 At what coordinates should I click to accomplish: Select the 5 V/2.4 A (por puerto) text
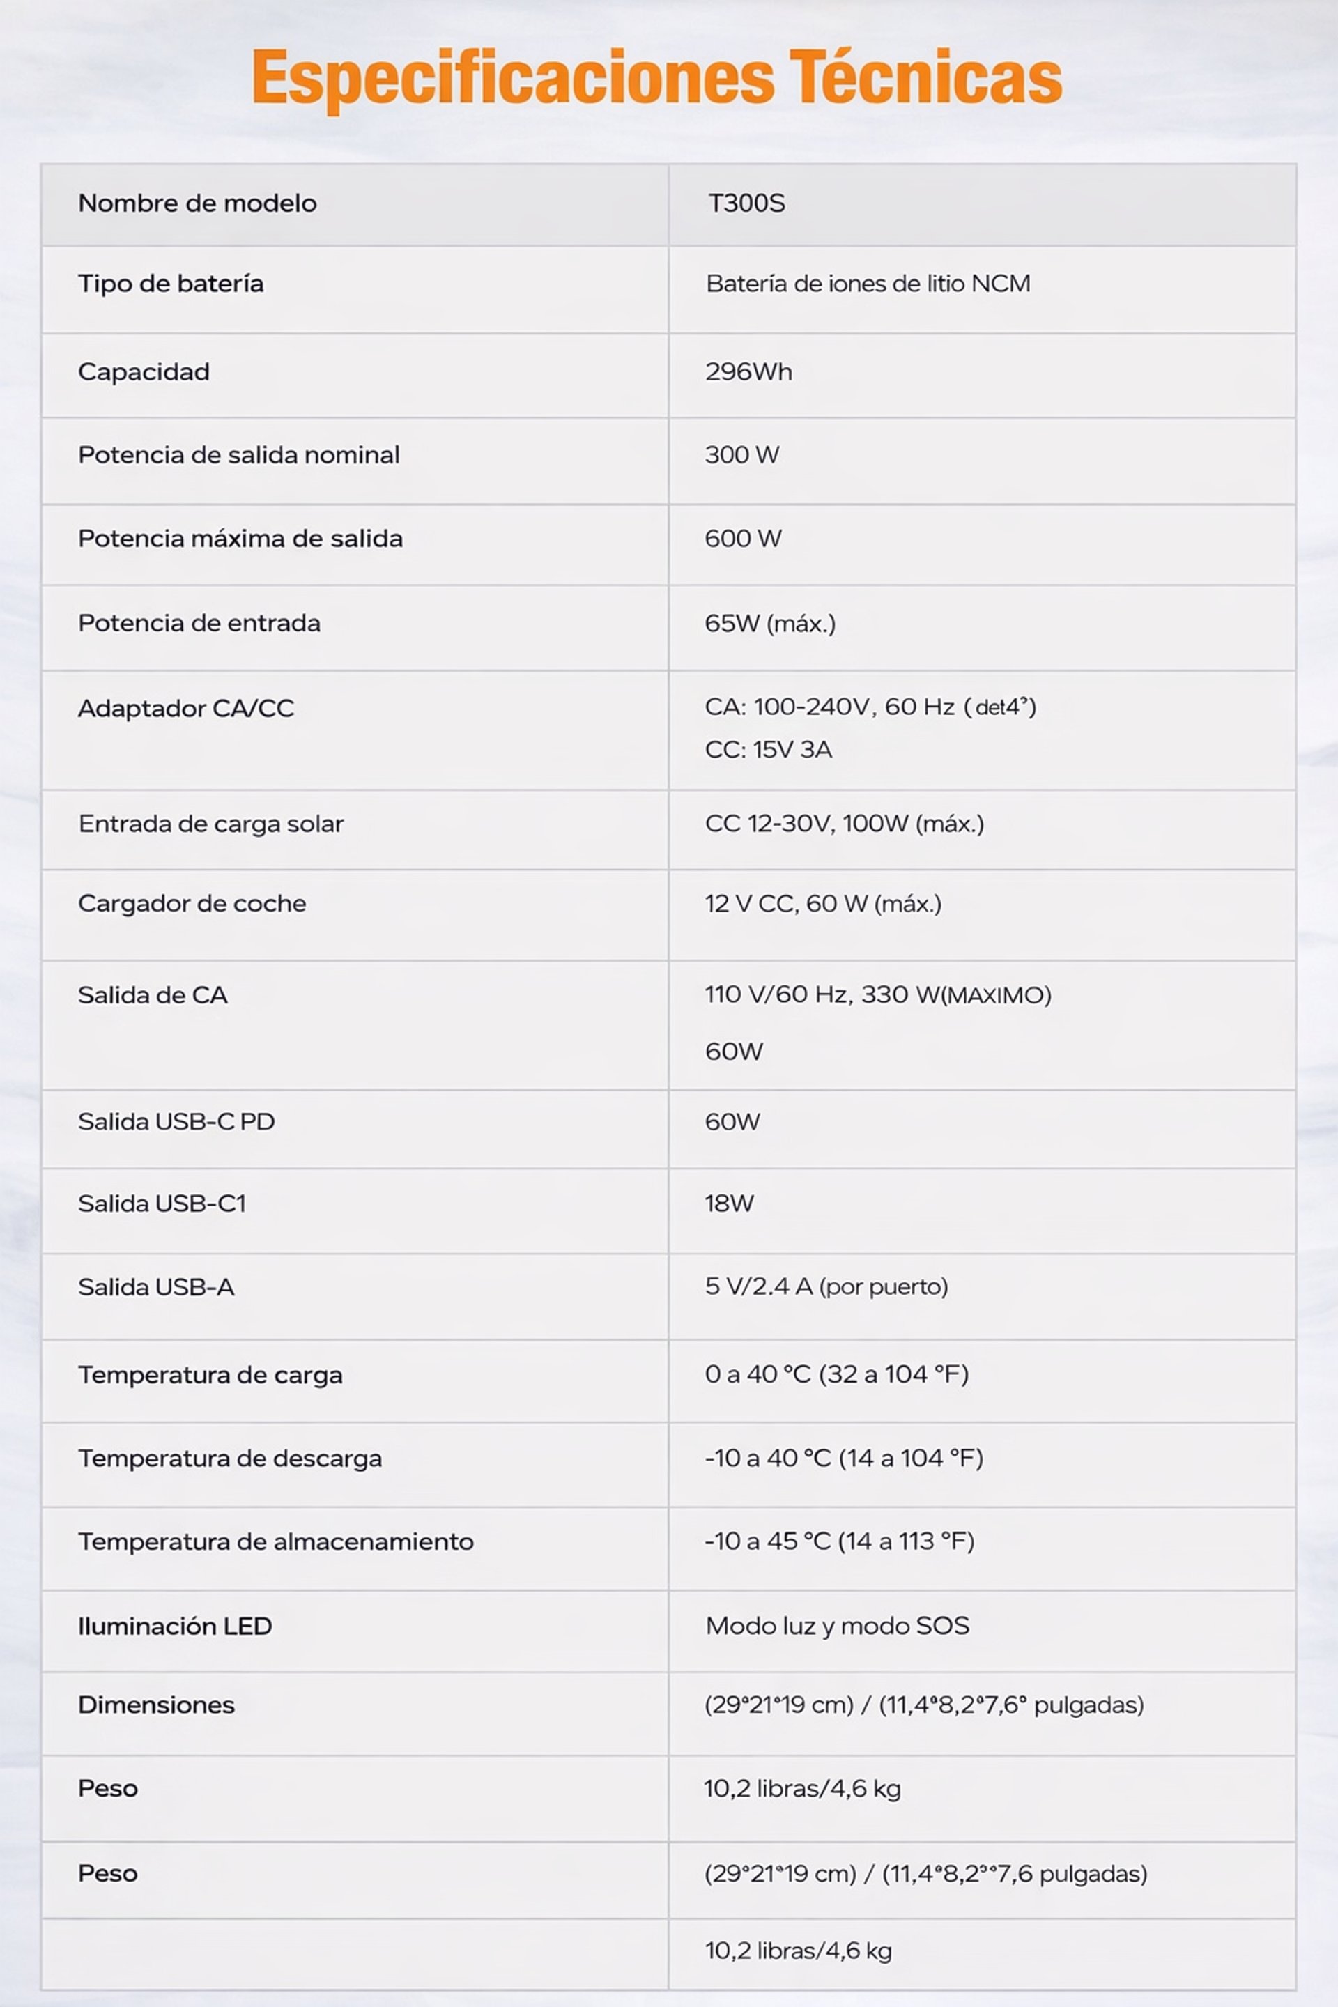pos(826,1287)
